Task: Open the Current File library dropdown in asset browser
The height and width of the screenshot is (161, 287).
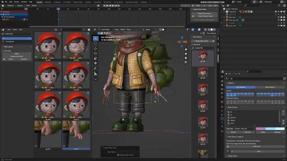Action: click(17, 34)
